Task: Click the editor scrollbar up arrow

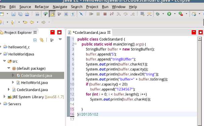Action: 199,39
